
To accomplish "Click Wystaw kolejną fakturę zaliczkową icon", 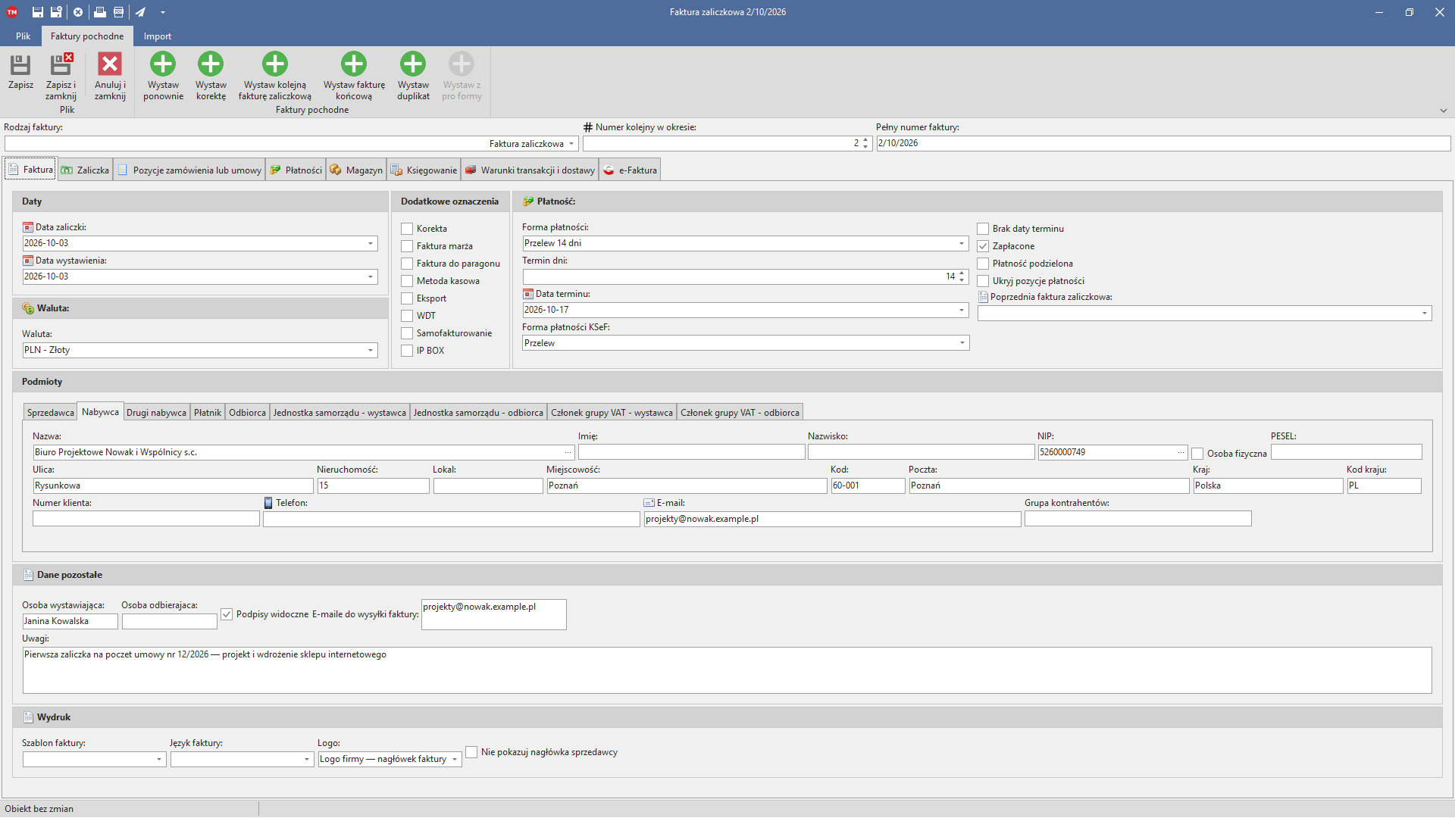I will [x=275, y=64].
